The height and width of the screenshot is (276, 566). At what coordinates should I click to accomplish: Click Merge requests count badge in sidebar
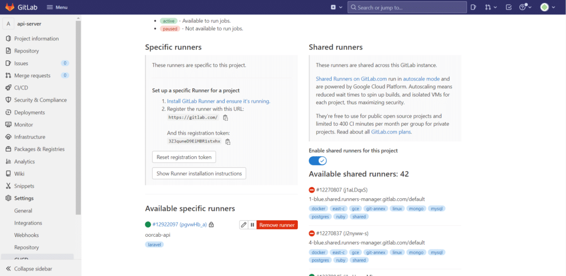tap(65, 76)
